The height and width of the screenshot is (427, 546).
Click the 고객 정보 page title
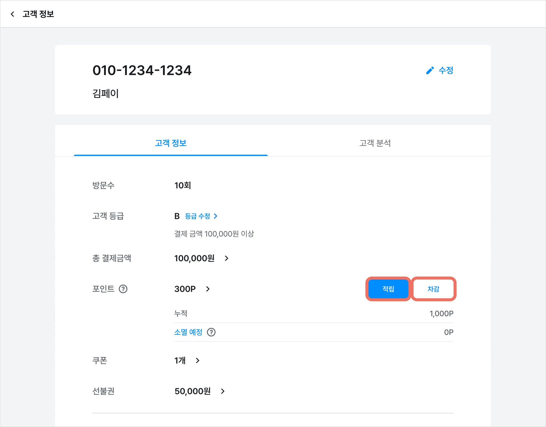pos(38,14)
